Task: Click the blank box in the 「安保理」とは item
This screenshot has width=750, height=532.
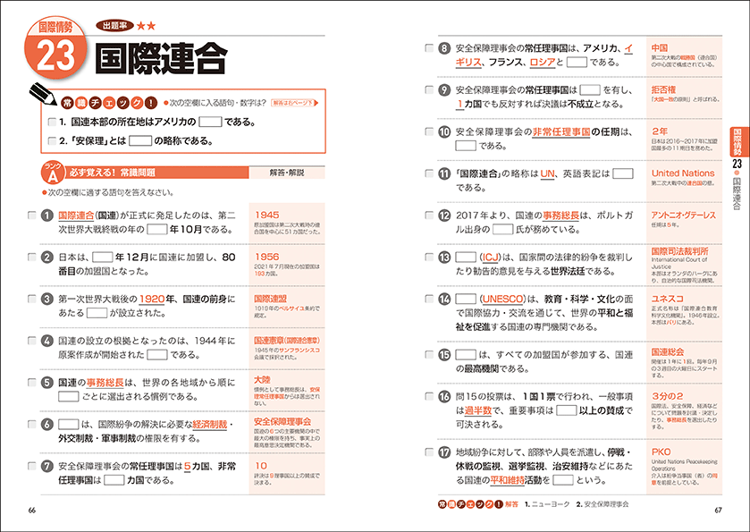Action: 140,140
